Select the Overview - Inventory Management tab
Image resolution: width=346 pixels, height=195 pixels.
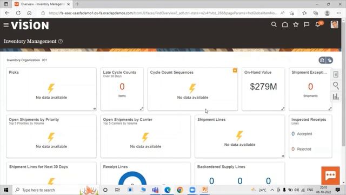(x=42, y=4)
